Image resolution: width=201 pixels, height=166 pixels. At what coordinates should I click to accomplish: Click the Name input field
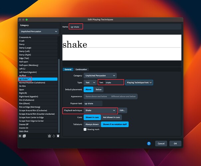coord(125,27)
